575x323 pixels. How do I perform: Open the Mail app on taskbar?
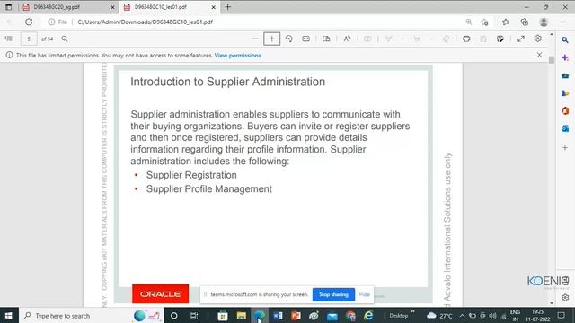[x=332, y=315]
